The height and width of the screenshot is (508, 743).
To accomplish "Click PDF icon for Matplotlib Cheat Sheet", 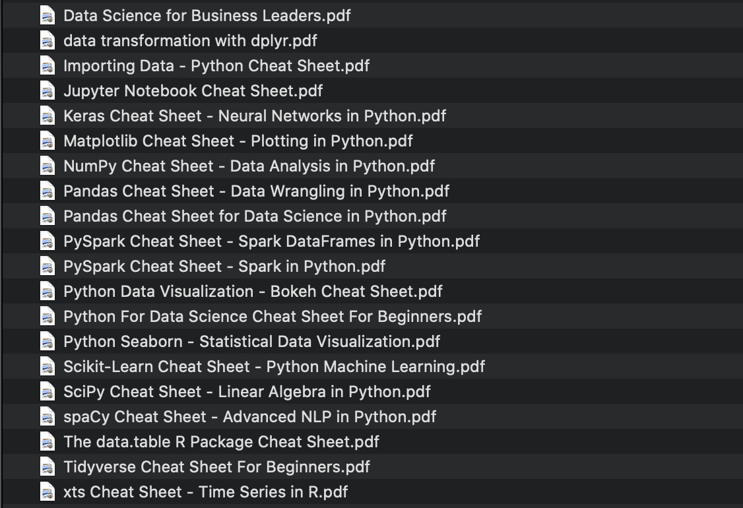I will point(47,141).
